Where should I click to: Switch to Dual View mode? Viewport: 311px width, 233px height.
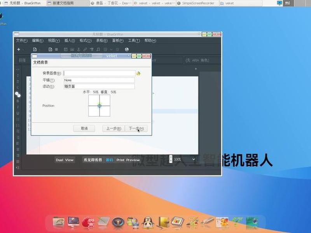[65, 160]
